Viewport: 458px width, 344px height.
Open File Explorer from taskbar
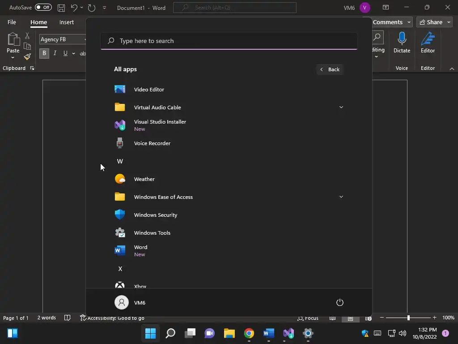[229, 333]
